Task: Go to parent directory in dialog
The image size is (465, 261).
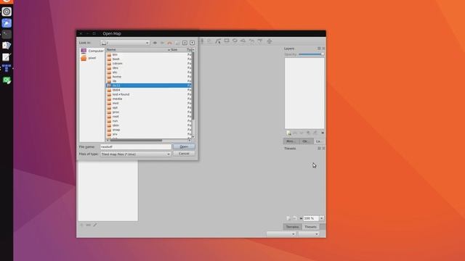Action: click(x=169, y=43)
